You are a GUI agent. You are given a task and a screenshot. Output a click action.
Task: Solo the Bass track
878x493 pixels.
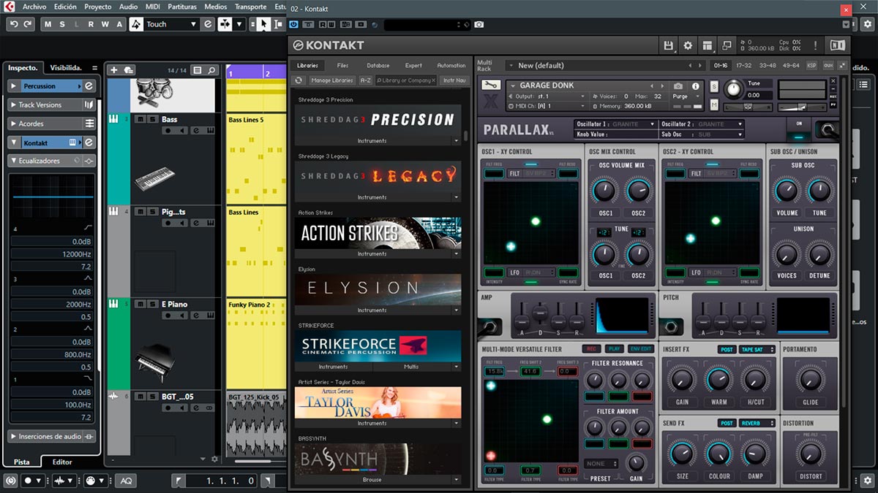(151, 119)
